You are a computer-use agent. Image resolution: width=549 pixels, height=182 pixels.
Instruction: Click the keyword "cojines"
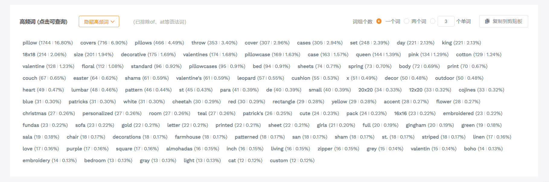467,90
